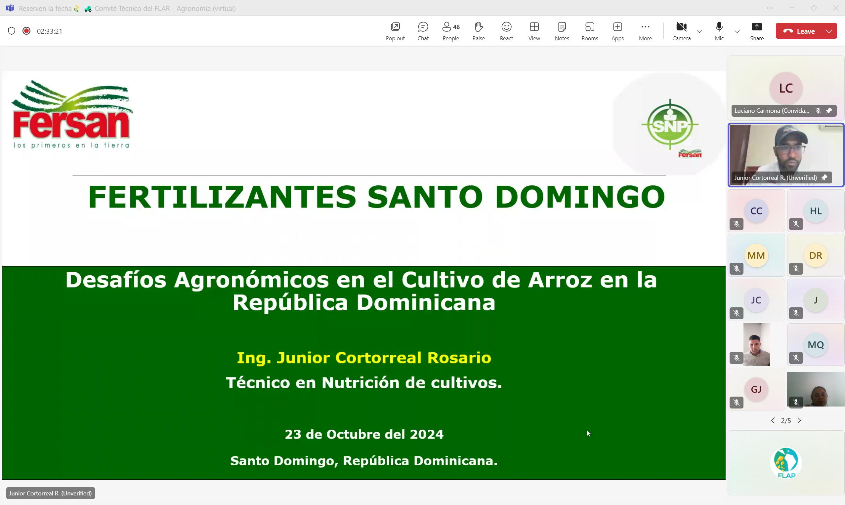845x505 pixels.
Task: Click the Fersan logo on the slide
Action: pos(71,114)
